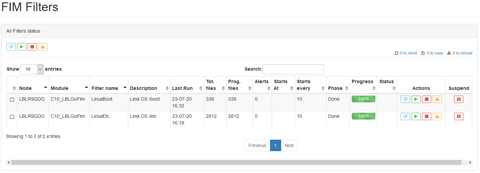Select the LinuxEtc row checkbox
This screenshot has height=173, width=480.
[x=12, y=117]
